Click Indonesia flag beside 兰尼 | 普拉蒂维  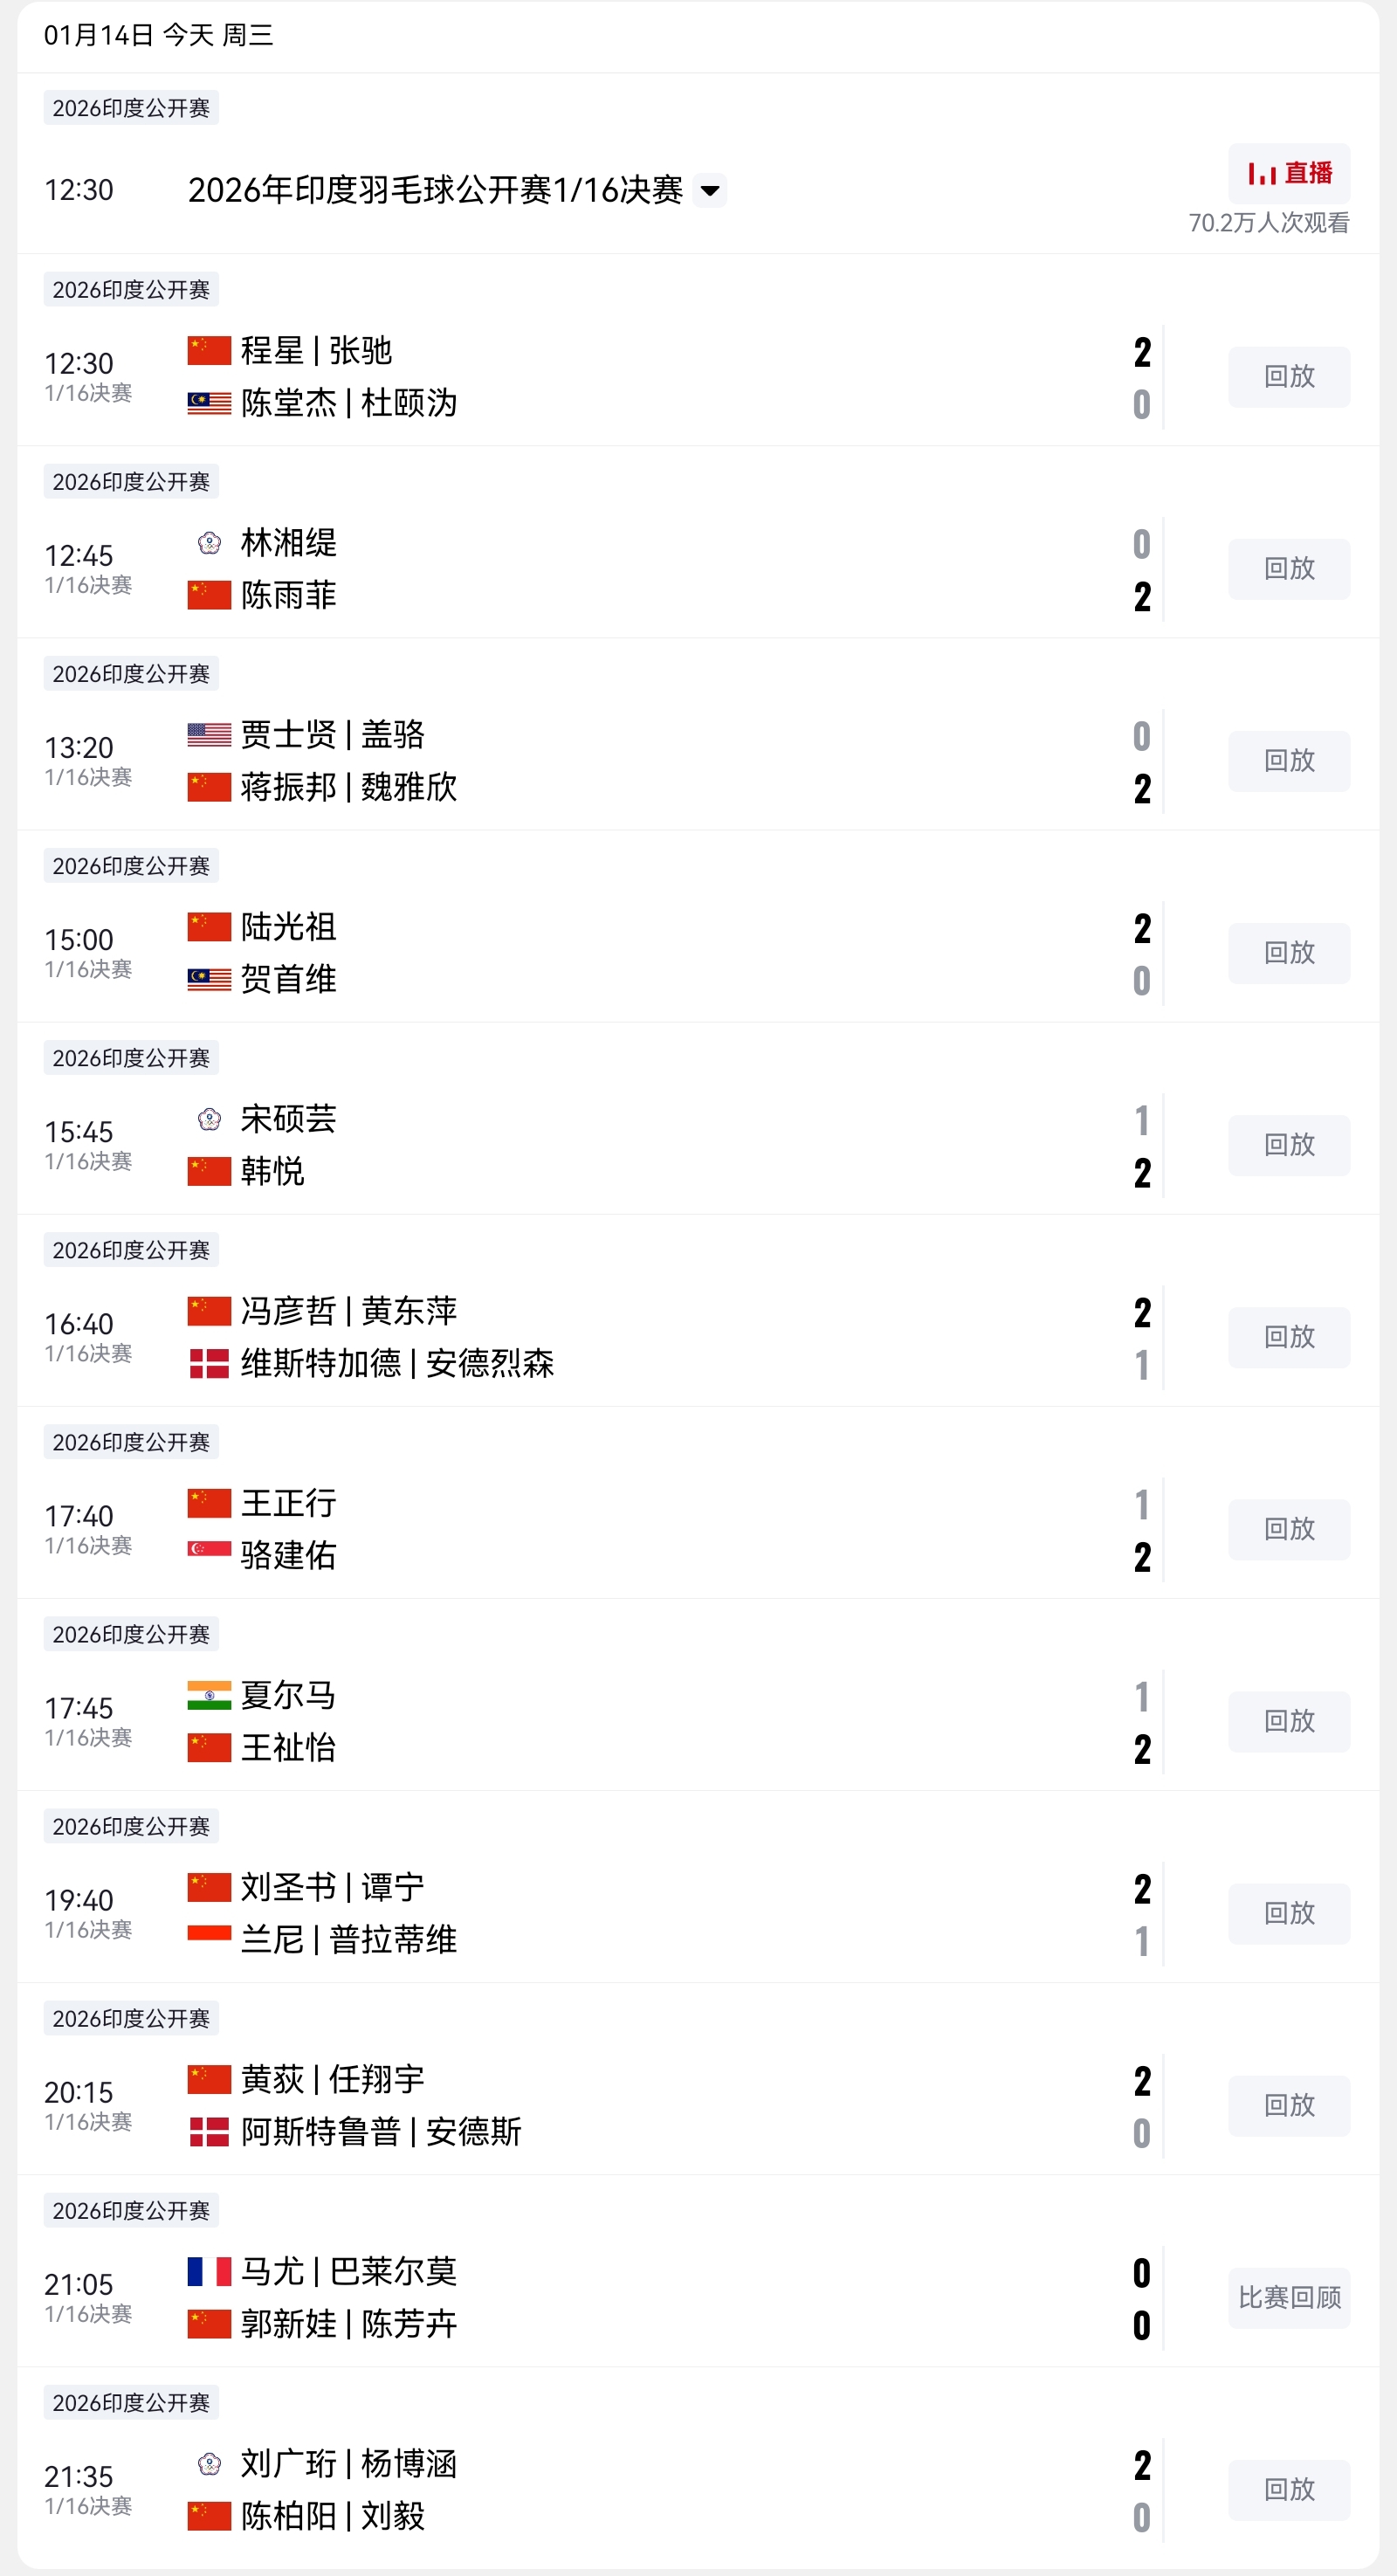pyautogui.click(x=209, y=1933)
